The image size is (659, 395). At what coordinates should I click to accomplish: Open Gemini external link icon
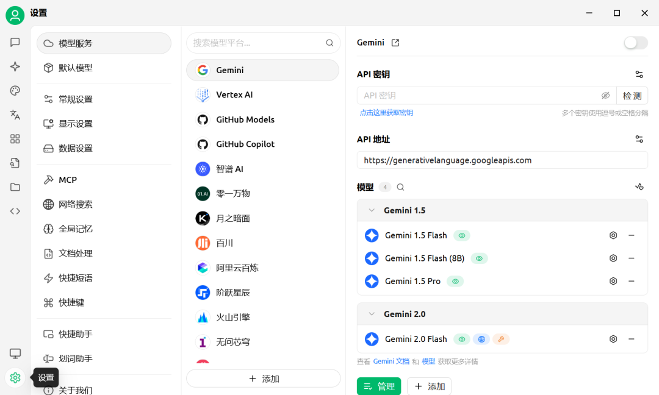pos(395,43)
